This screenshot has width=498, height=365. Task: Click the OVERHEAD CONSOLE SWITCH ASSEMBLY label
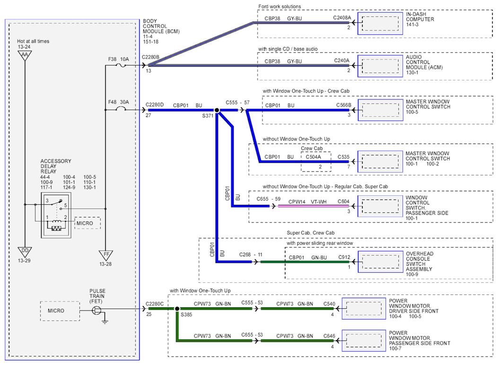(419, 261)
